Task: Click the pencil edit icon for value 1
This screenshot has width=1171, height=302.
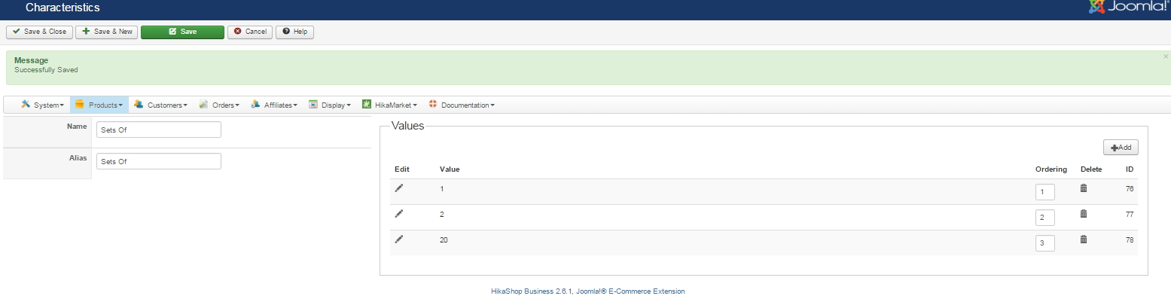Action: (399, 188)
